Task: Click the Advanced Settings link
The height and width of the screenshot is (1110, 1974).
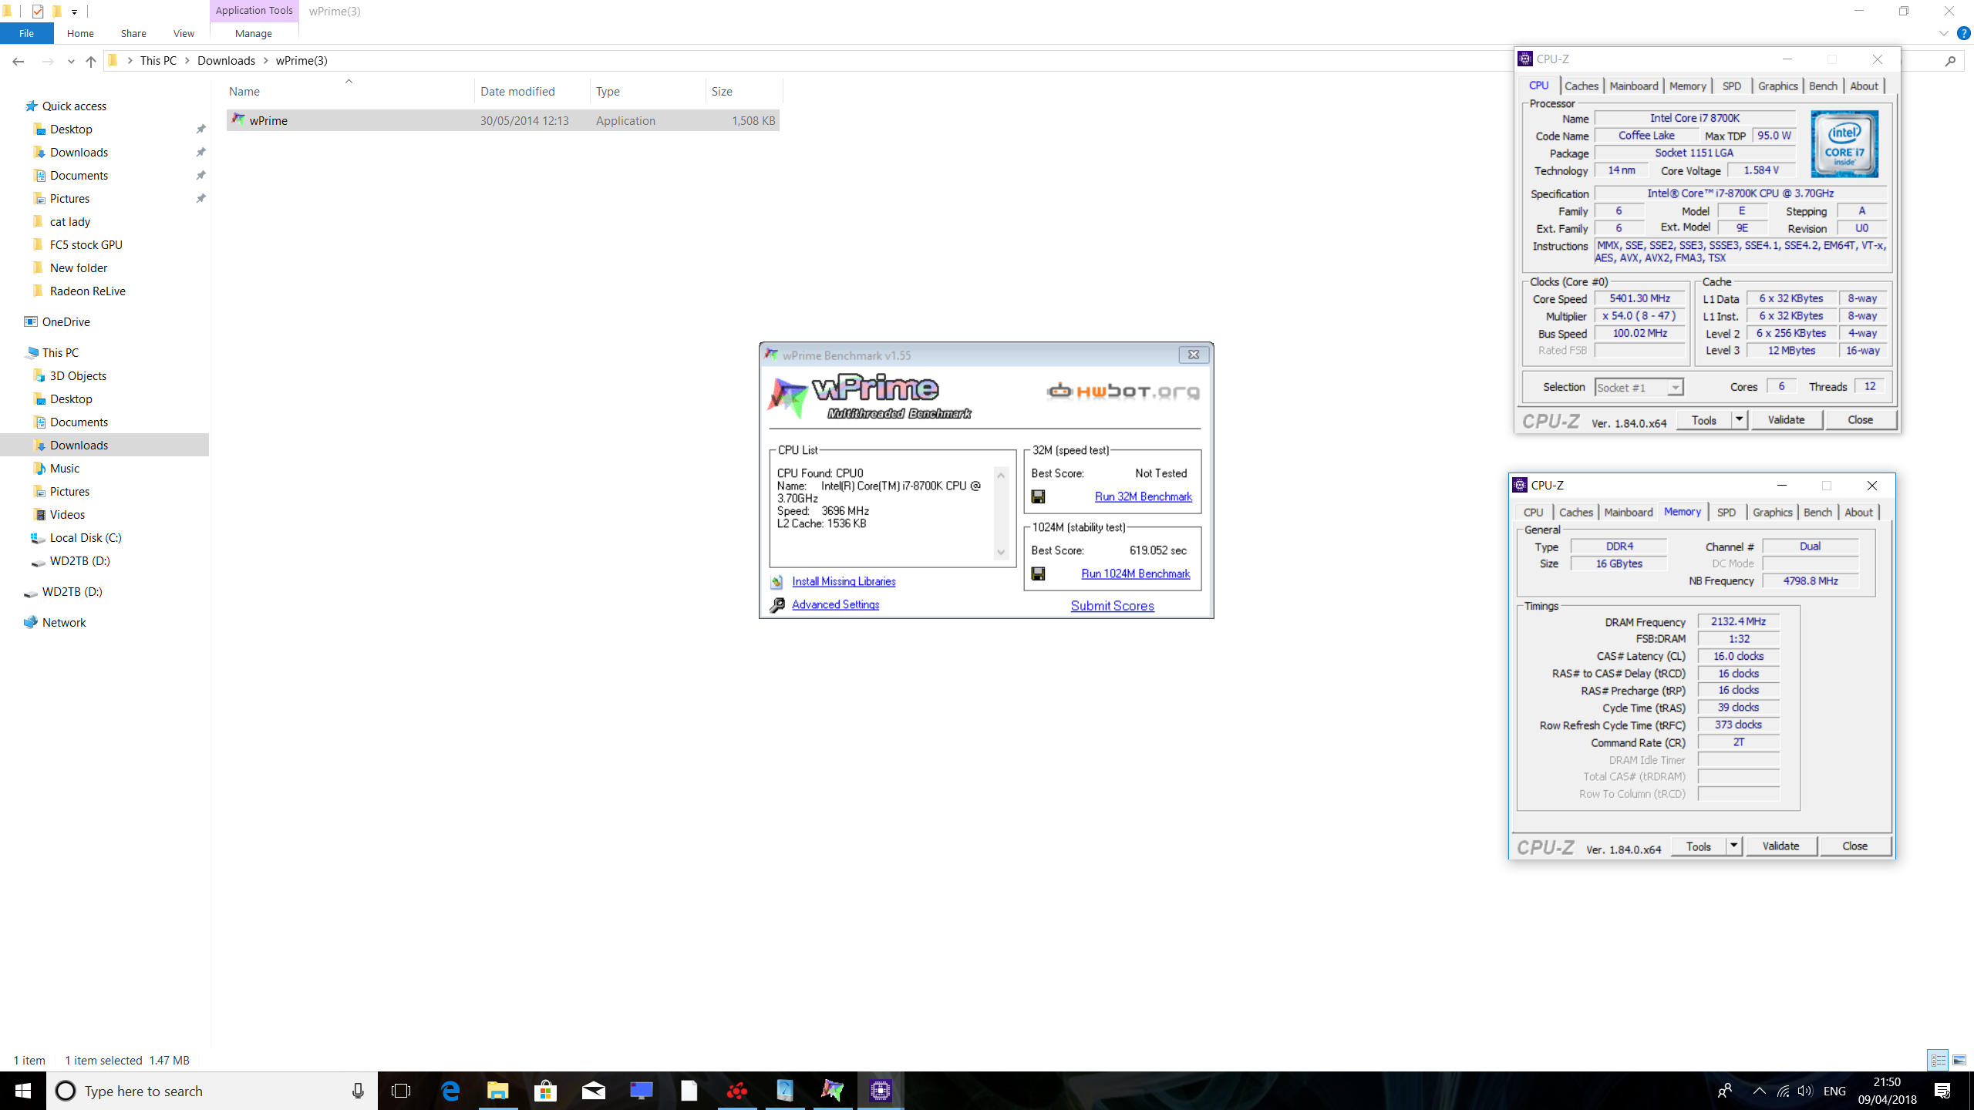Action: point(836,605)
